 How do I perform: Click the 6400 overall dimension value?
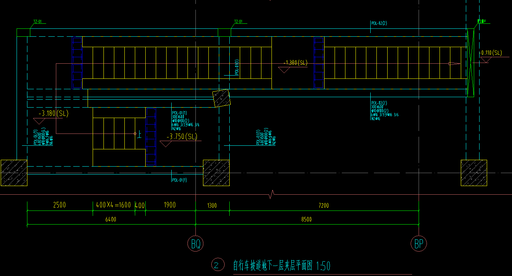111,220
